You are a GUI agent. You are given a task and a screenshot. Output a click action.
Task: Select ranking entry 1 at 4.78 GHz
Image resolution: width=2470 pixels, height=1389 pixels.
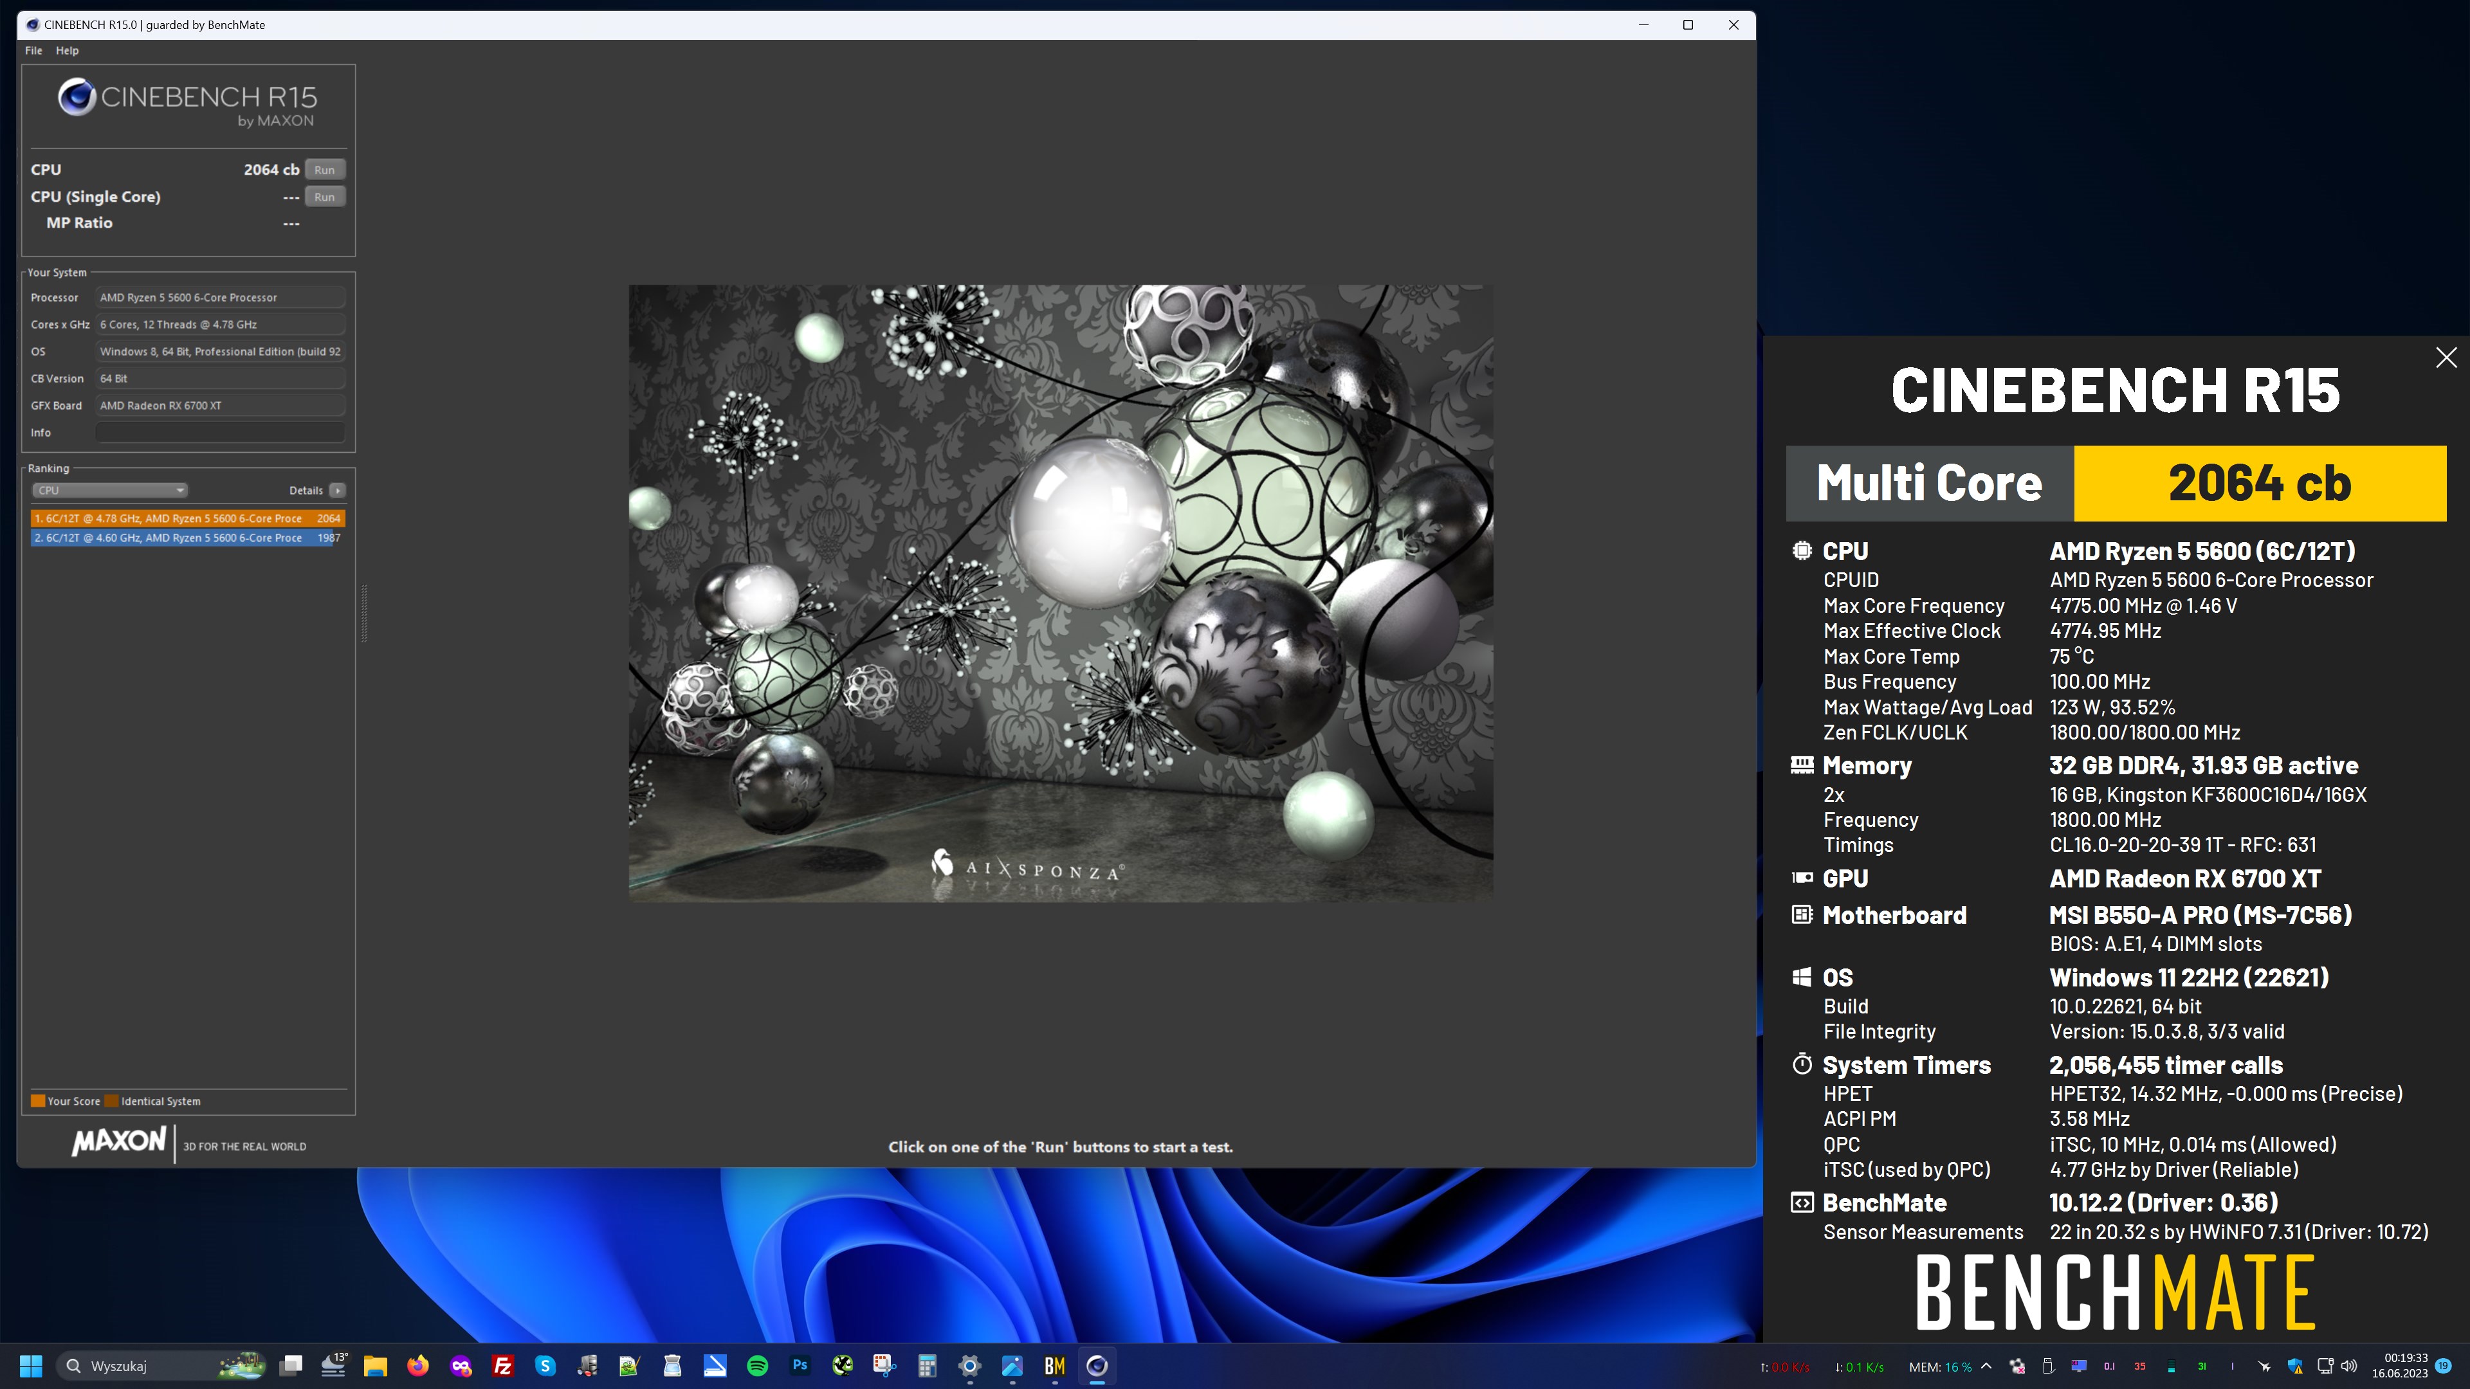pyautogui.click(x=187, y=518)
